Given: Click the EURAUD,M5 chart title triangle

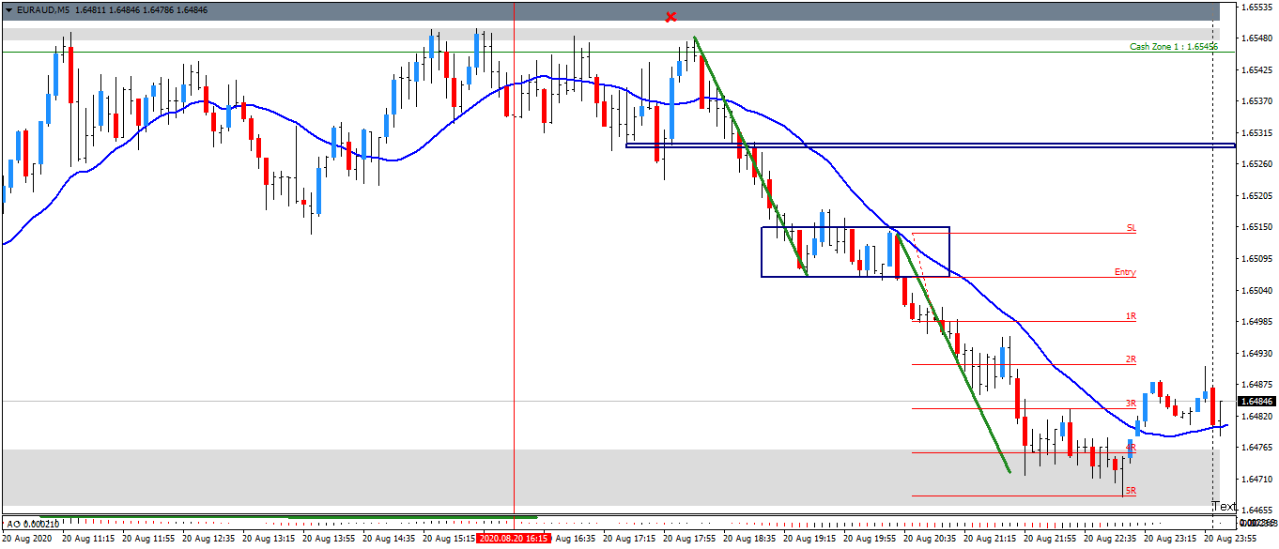Looking at the screenshot, I should tap(8, 10).
